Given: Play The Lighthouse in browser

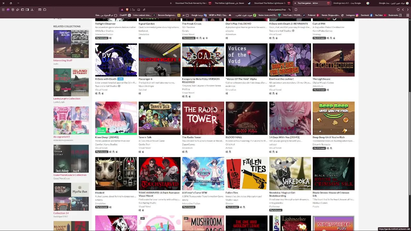Looking at the screenshot, I should pos(319,90).
